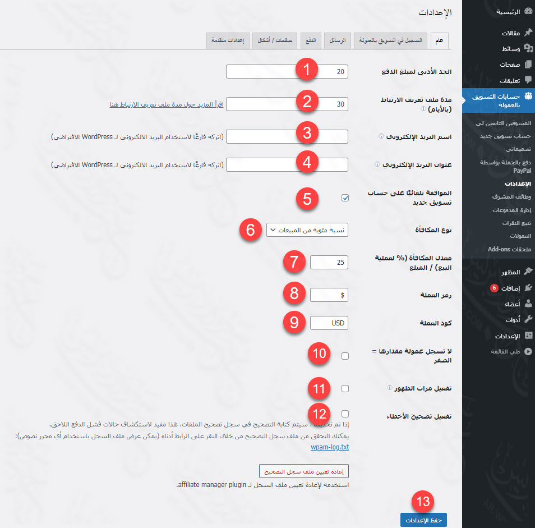
Task: Switch to the عام tab
Action: [x=439, y=40]
